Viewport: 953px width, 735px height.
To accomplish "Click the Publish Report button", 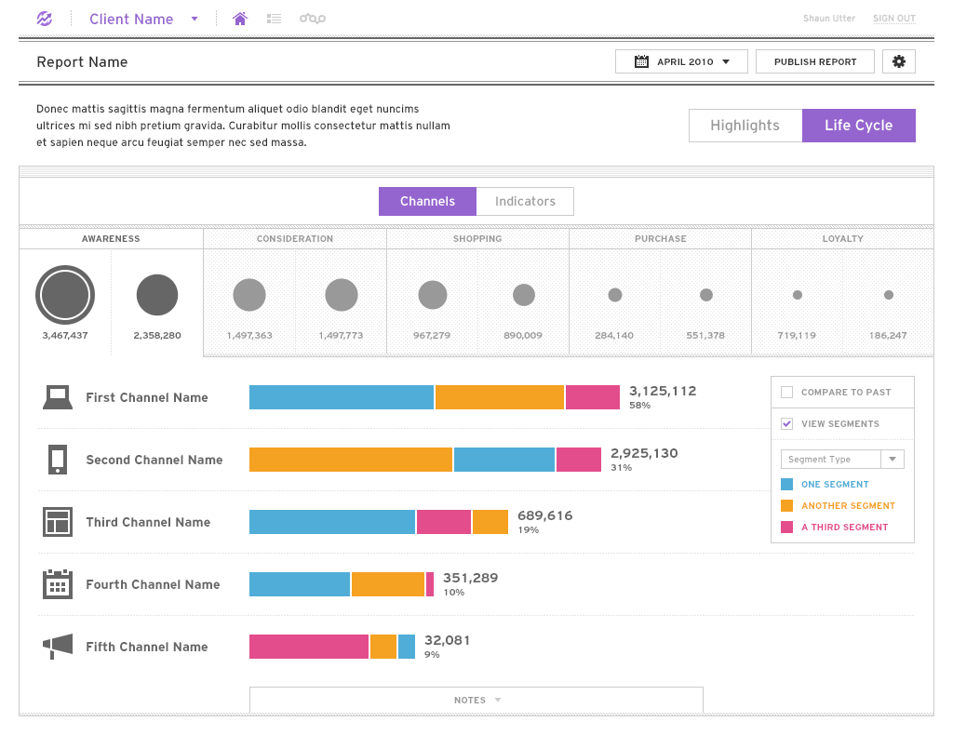I will [x=814, y=61].
